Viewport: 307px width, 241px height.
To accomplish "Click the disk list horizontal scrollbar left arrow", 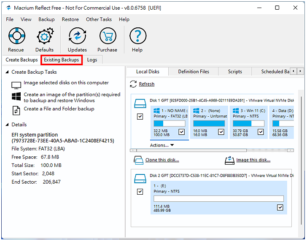I will click(x=133, y=150).
